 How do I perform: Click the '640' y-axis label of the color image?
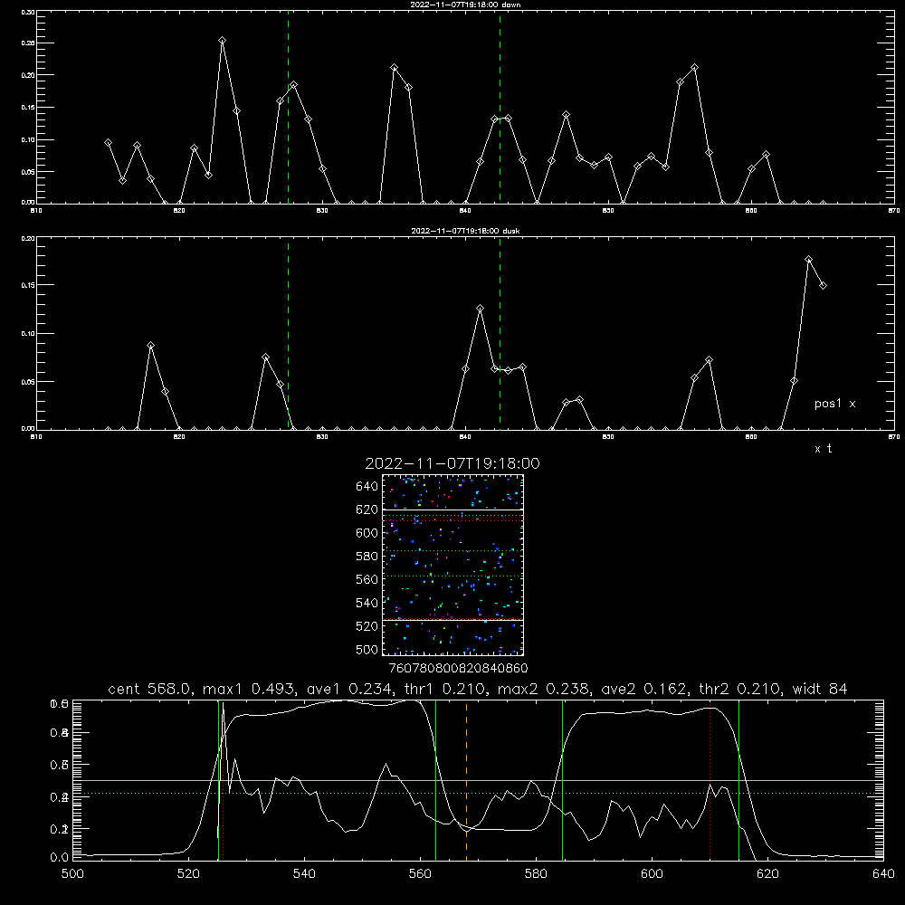[367, 487]
